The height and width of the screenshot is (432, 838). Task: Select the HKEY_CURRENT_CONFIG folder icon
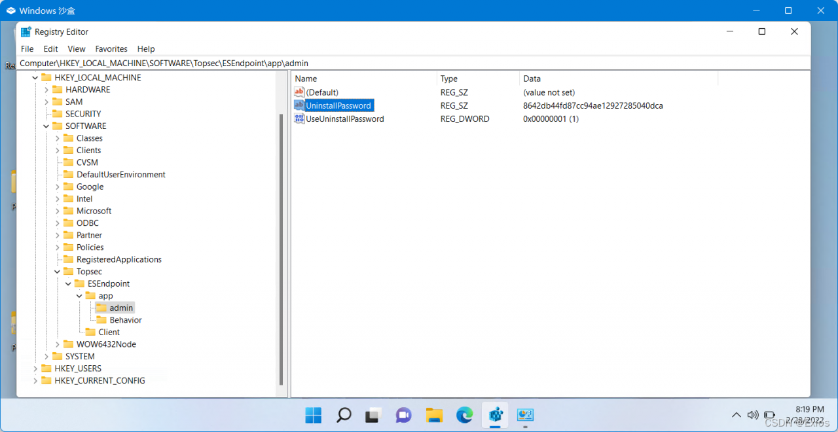click(46, 380)
